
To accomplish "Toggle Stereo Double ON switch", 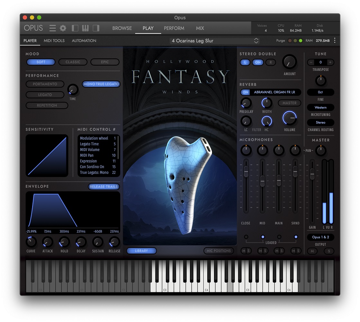I will pos(258,62).
